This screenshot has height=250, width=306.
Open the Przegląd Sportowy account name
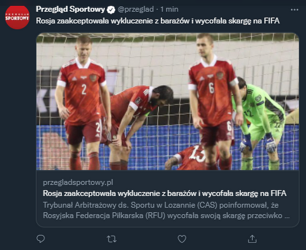pyautogui.click(x=70, y=9)
